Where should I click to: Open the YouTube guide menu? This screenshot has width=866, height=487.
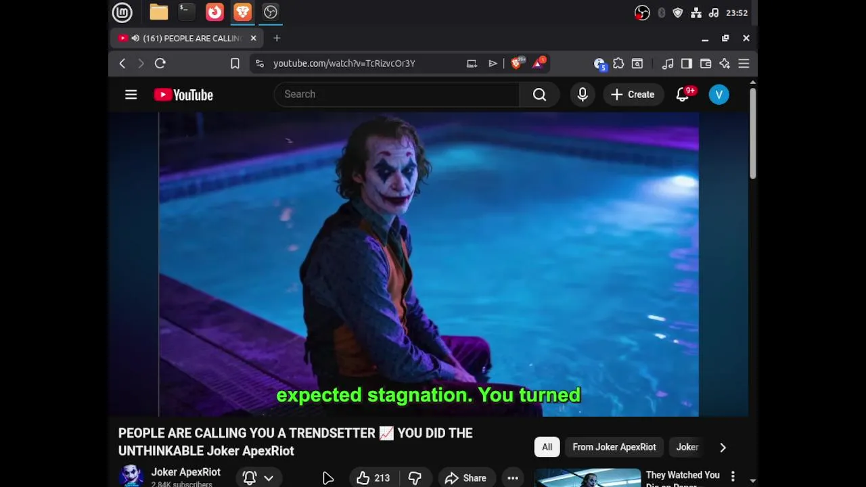coord(131,95)
